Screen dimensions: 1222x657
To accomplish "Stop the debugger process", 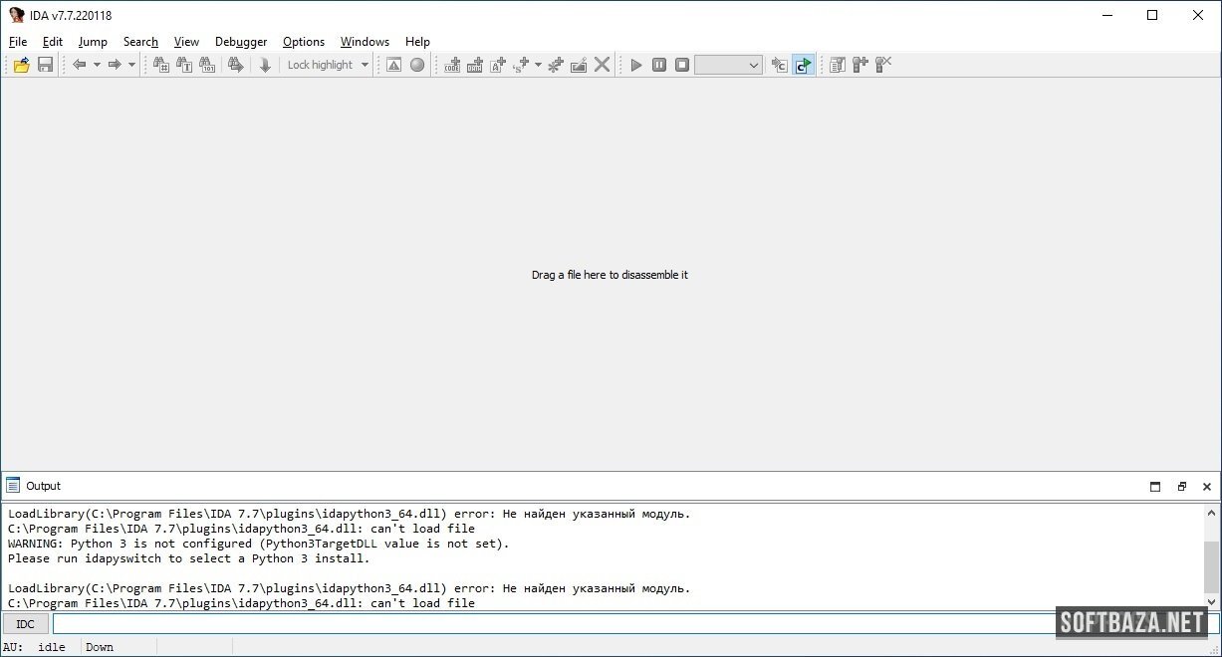I will tap(682, 65).
